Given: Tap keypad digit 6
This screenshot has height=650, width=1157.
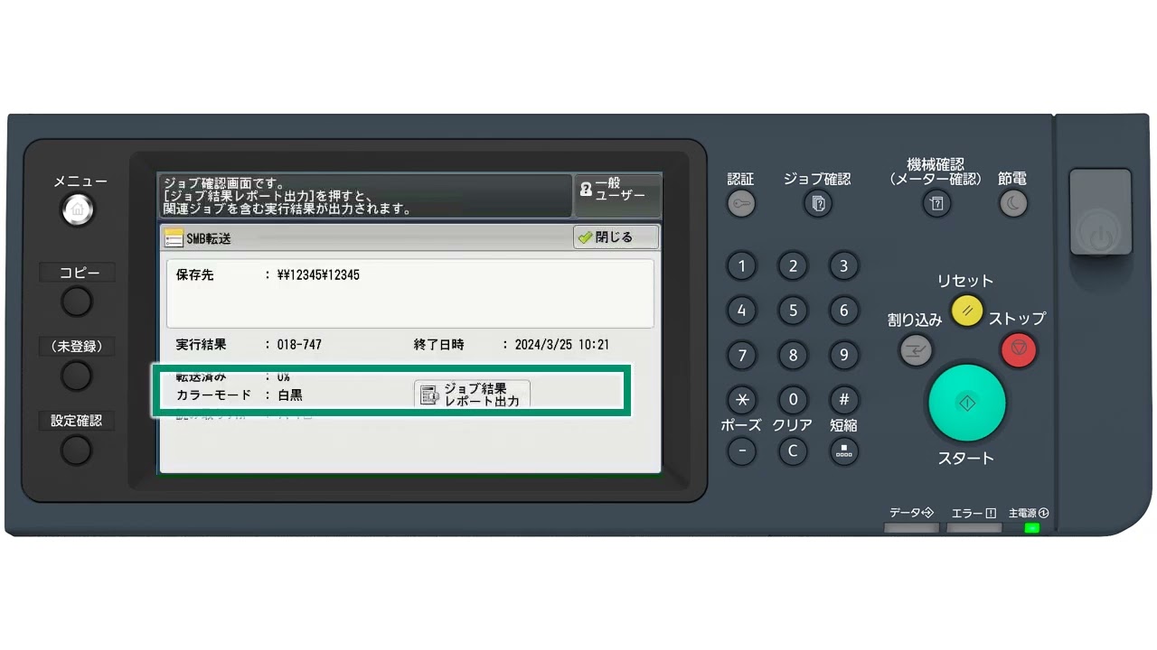Looking at the screenshot, I should [843, 311].
